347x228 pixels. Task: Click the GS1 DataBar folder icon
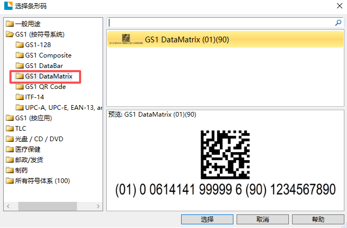tap(20, 66)
